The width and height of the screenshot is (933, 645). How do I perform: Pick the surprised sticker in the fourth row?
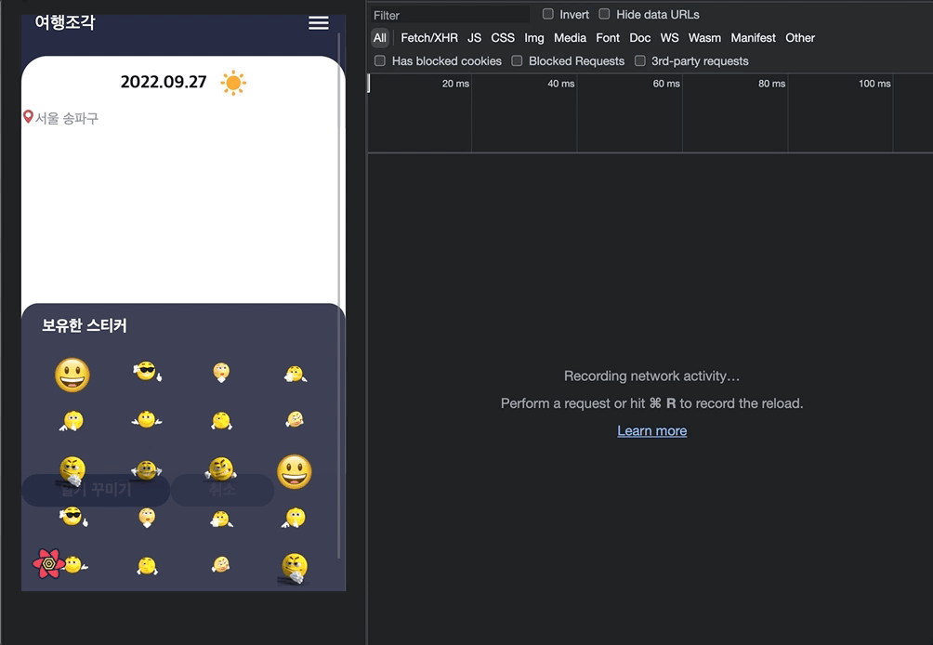coord(147,518)
